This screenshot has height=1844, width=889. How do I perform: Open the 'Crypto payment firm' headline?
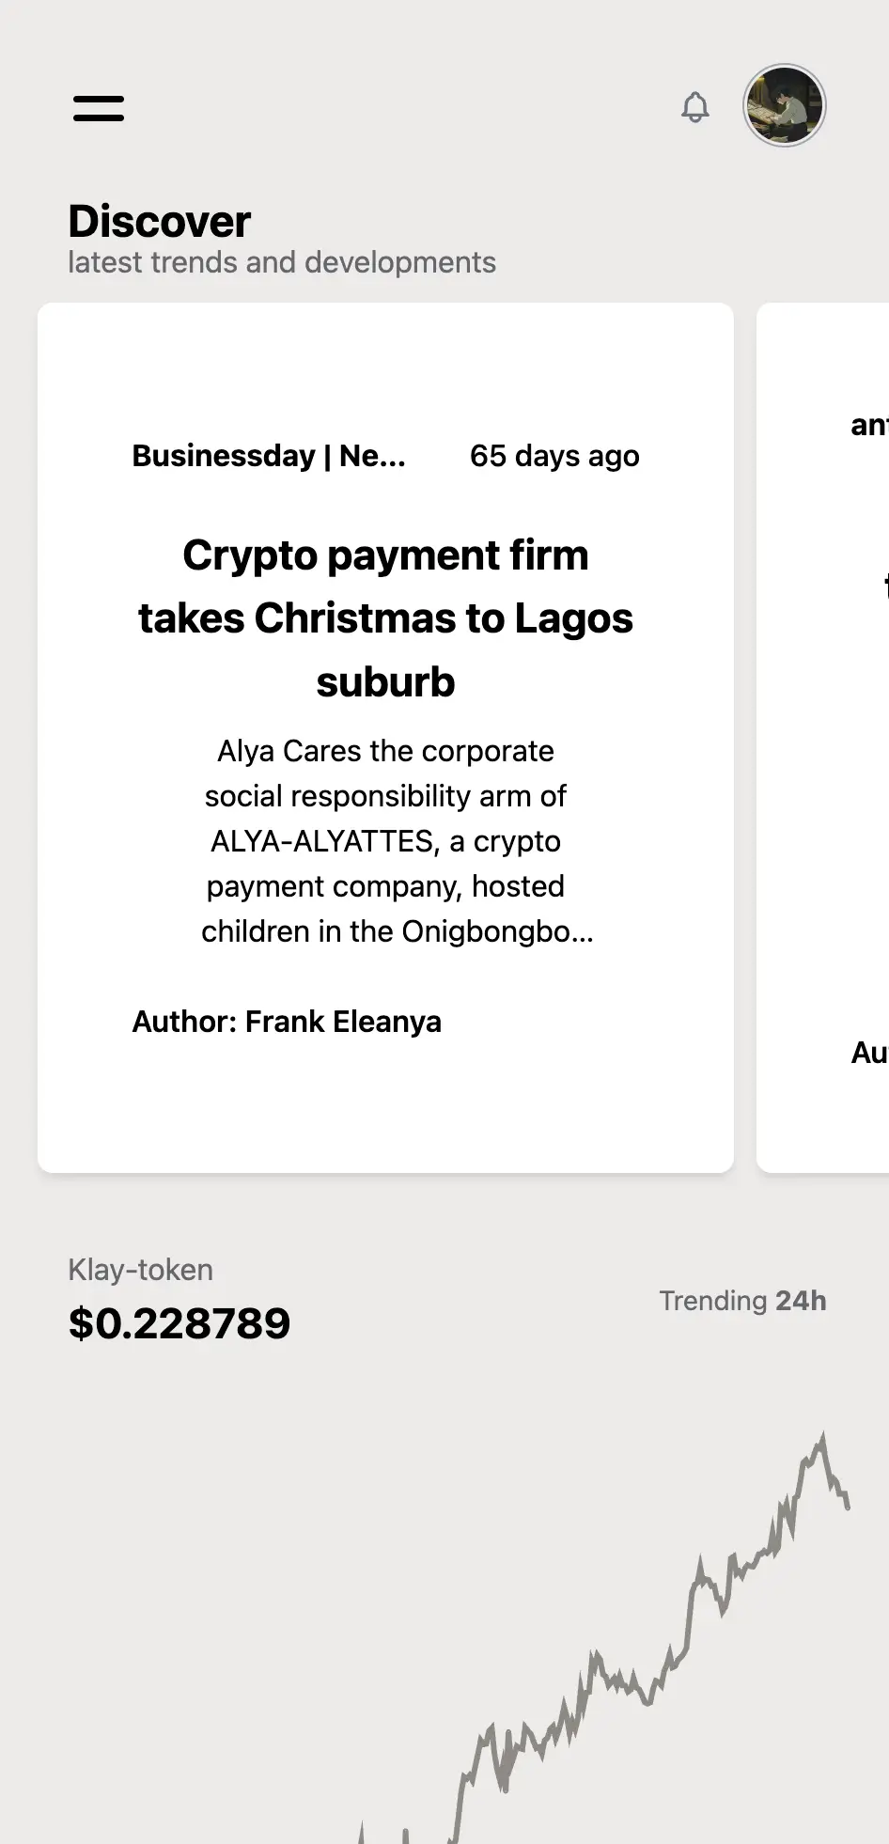pyautogui.click(x=385, y=617)
